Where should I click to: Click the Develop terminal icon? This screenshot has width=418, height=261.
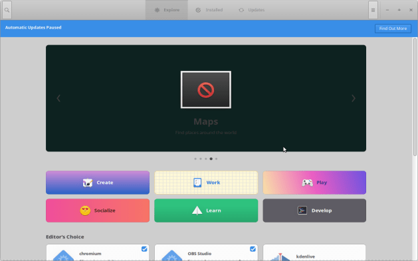302,211
